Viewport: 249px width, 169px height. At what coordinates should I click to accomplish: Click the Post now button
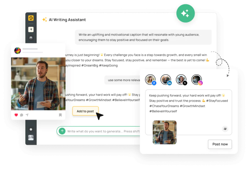coord(220,144)
